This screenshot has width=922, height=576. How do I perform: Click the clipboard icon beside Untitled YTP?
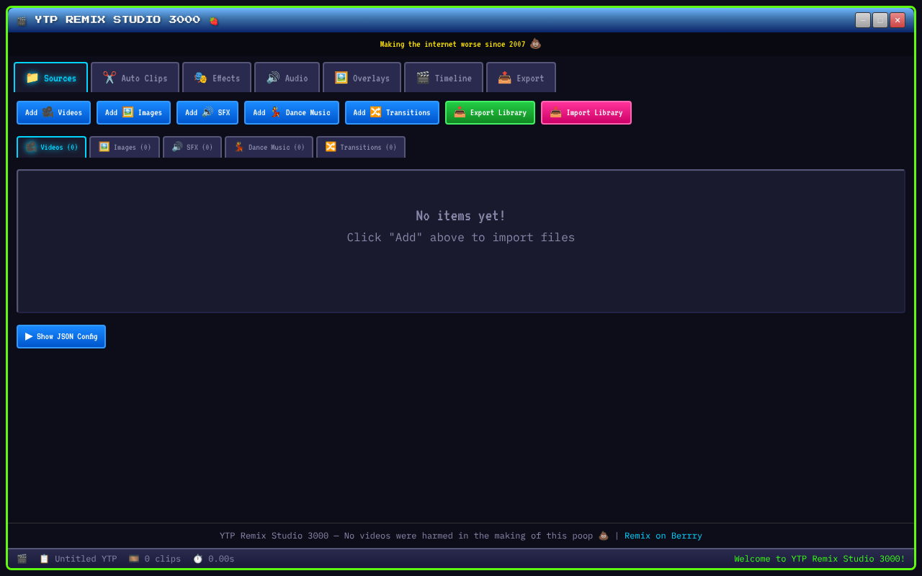pos(44,559)
